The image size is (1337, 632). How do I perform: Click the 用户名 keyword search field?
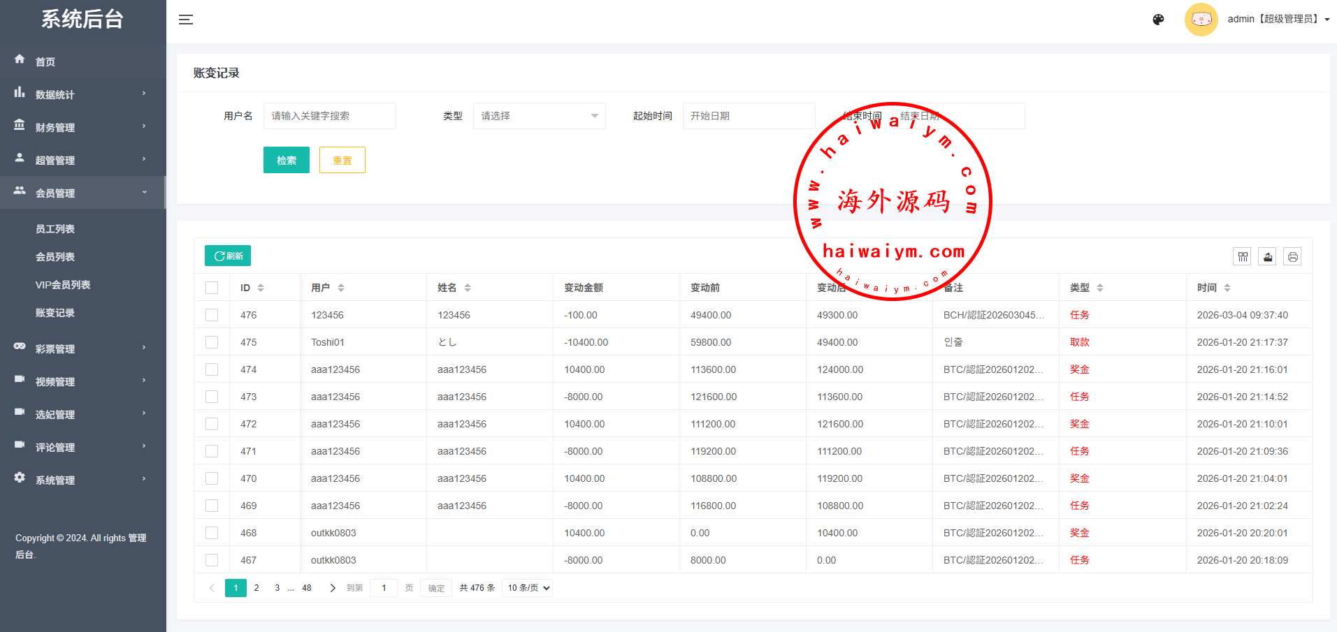[x=329, y=116]
